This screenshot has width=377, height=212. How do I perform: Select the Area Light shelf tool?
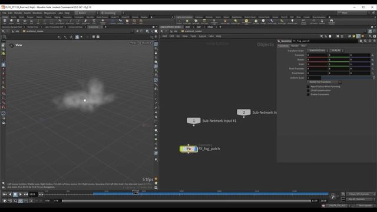pos(204,22)
